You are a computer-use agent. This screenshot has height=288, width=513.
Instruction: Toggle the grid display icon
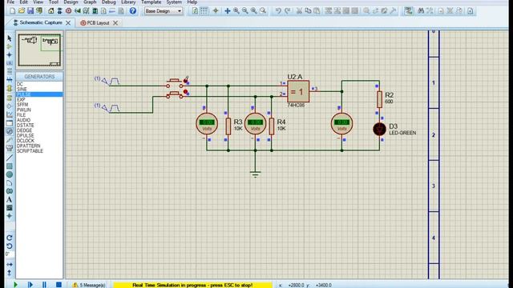(204, 10)
